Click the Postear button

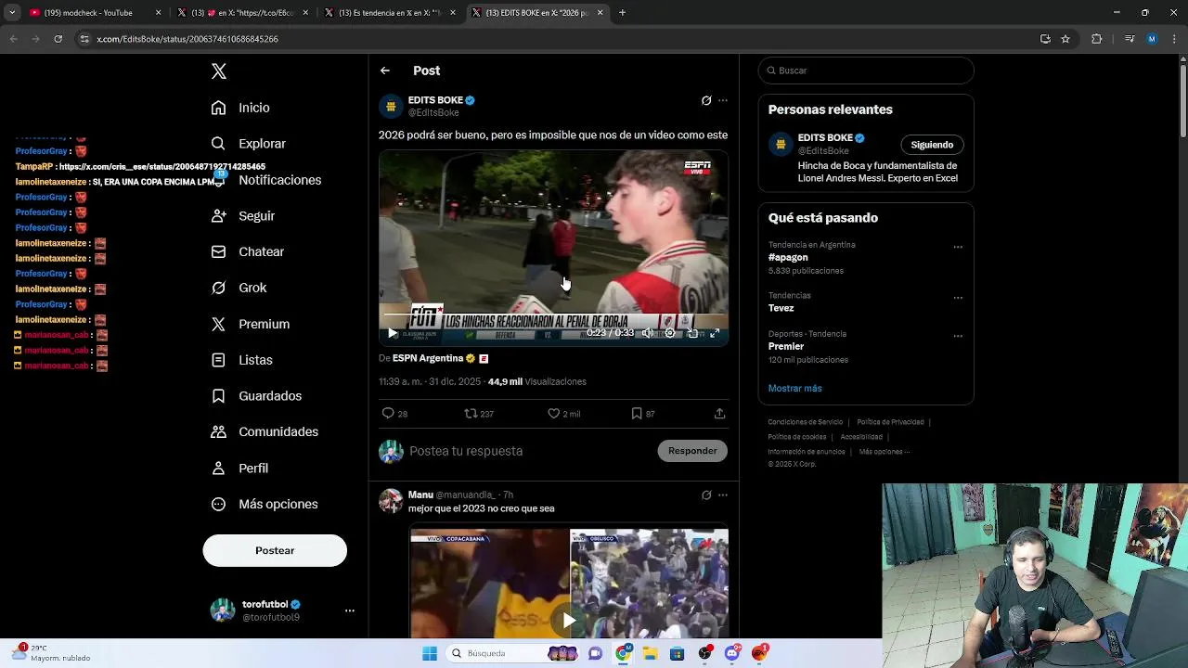(x=275, y=550)
